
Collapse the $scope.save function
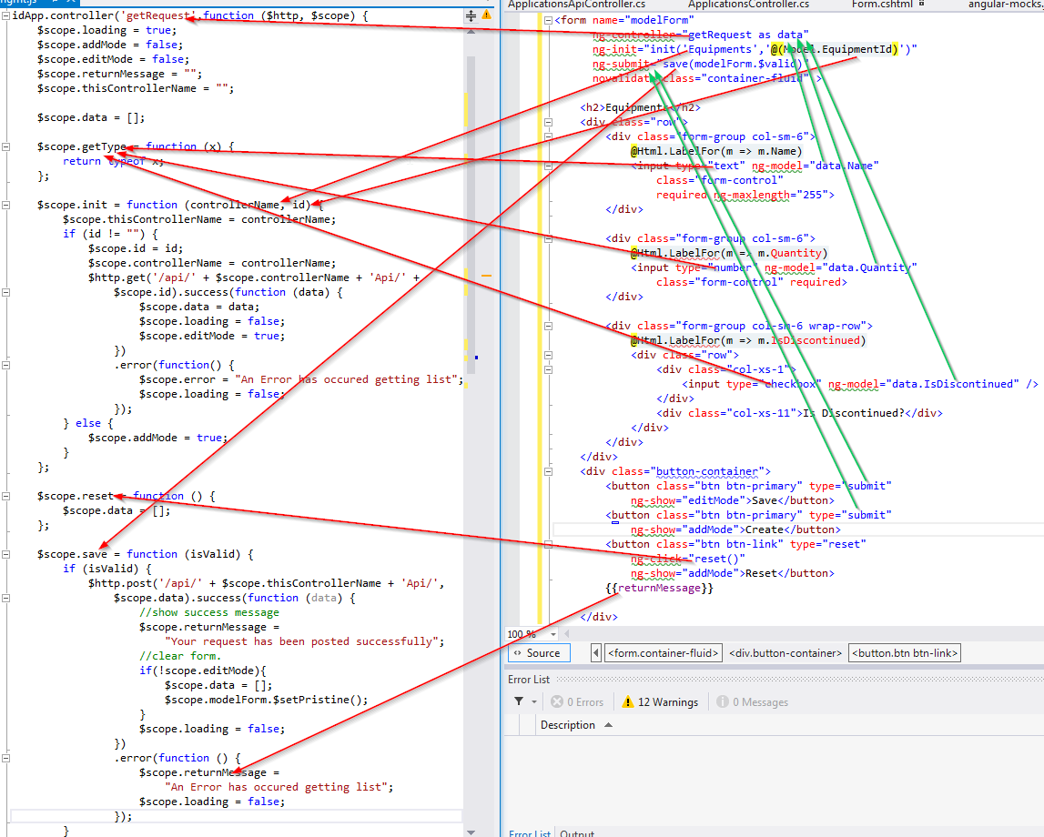pos(6,554)
